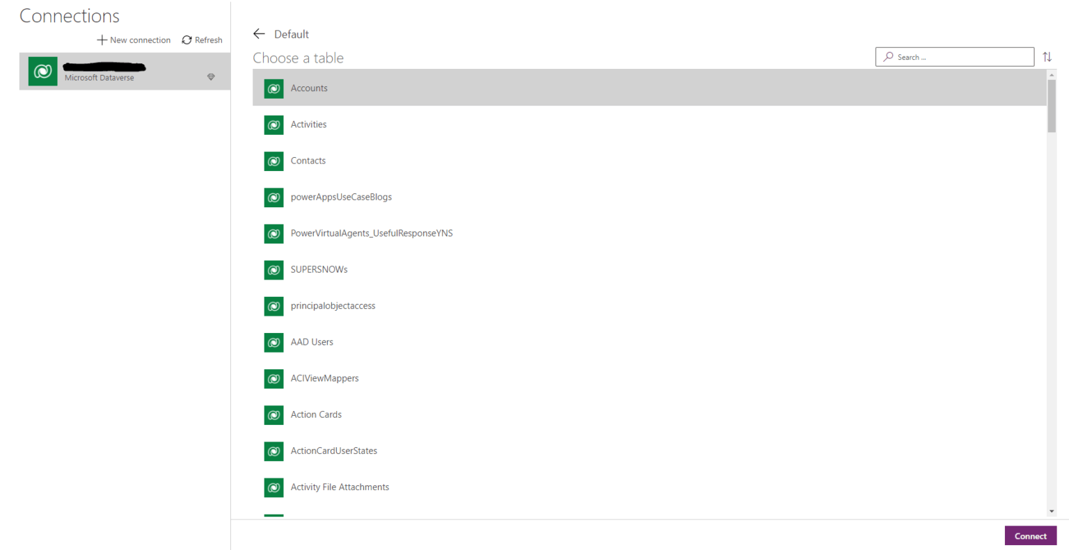Click the ACIViewMappers table icon

pos(274,379)
